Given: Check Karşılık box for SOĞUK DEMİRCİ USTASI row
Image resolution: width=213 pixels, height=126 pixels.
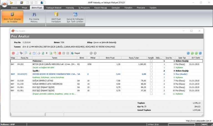Looking at the screenshot, I should point(151,81).
